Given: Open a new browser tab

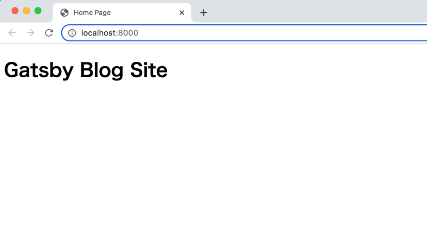Looking at the screenshot, I should click(x=203, y=13).
